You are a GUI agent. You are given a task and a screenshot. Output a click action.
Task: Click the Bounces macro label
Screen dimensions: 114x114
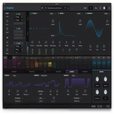pyautogui.click(x=97, y=85)
